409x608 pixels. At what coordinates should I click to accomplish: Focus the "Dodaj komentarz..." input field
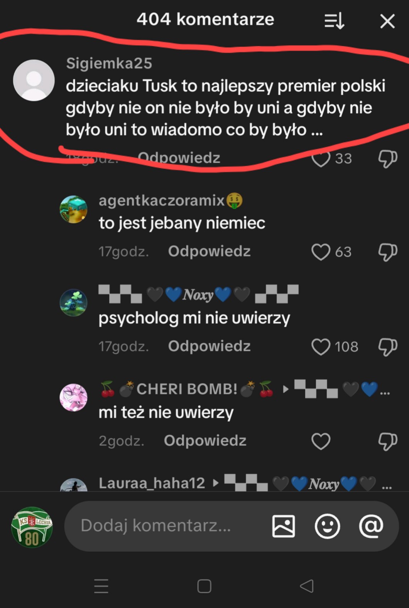[x=162, y=526]
